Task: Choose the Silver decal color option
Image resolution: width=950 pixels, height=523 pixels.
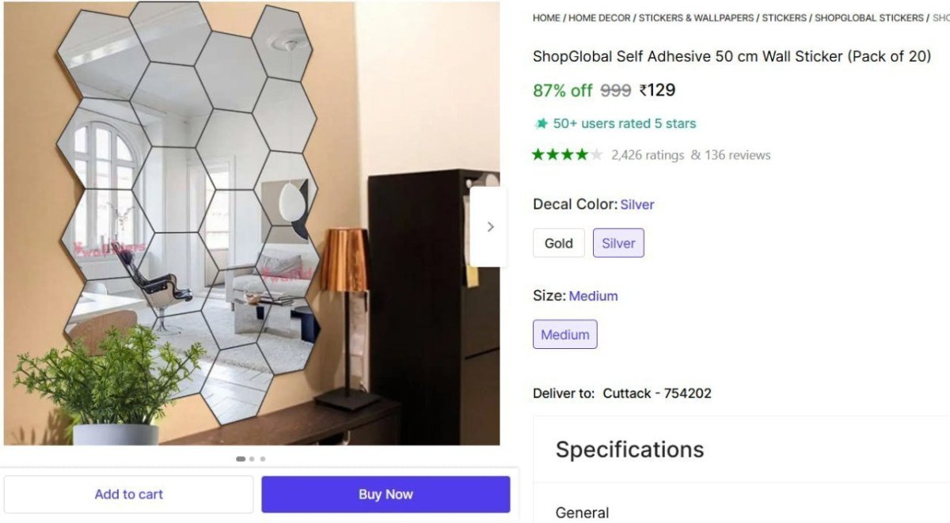Action: [618, 243]
